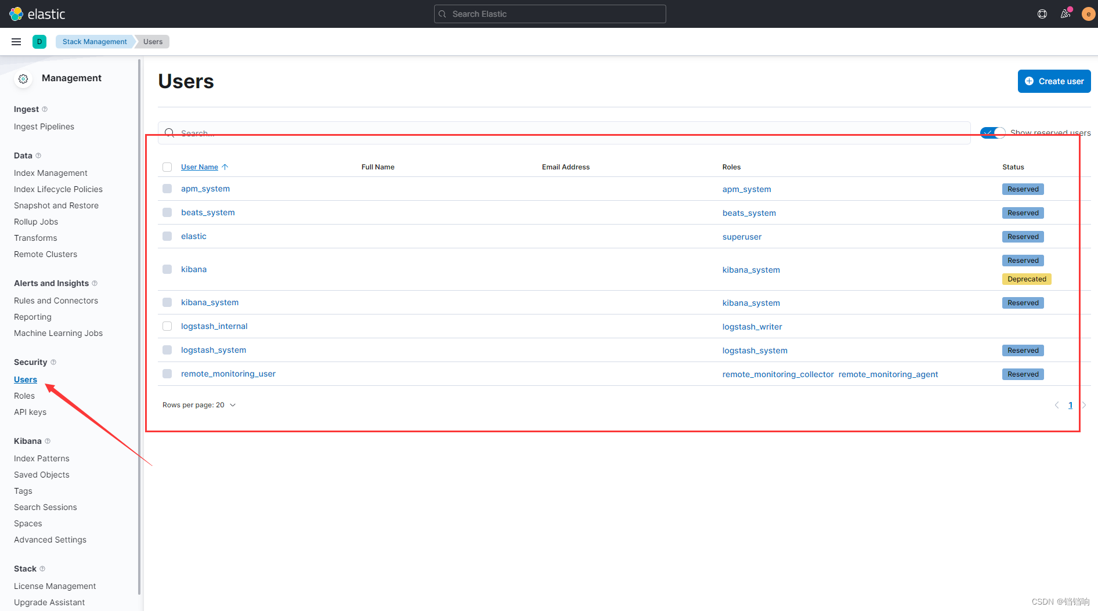Click the users search box
This screenshot has height=611, width=1098.
564,133
